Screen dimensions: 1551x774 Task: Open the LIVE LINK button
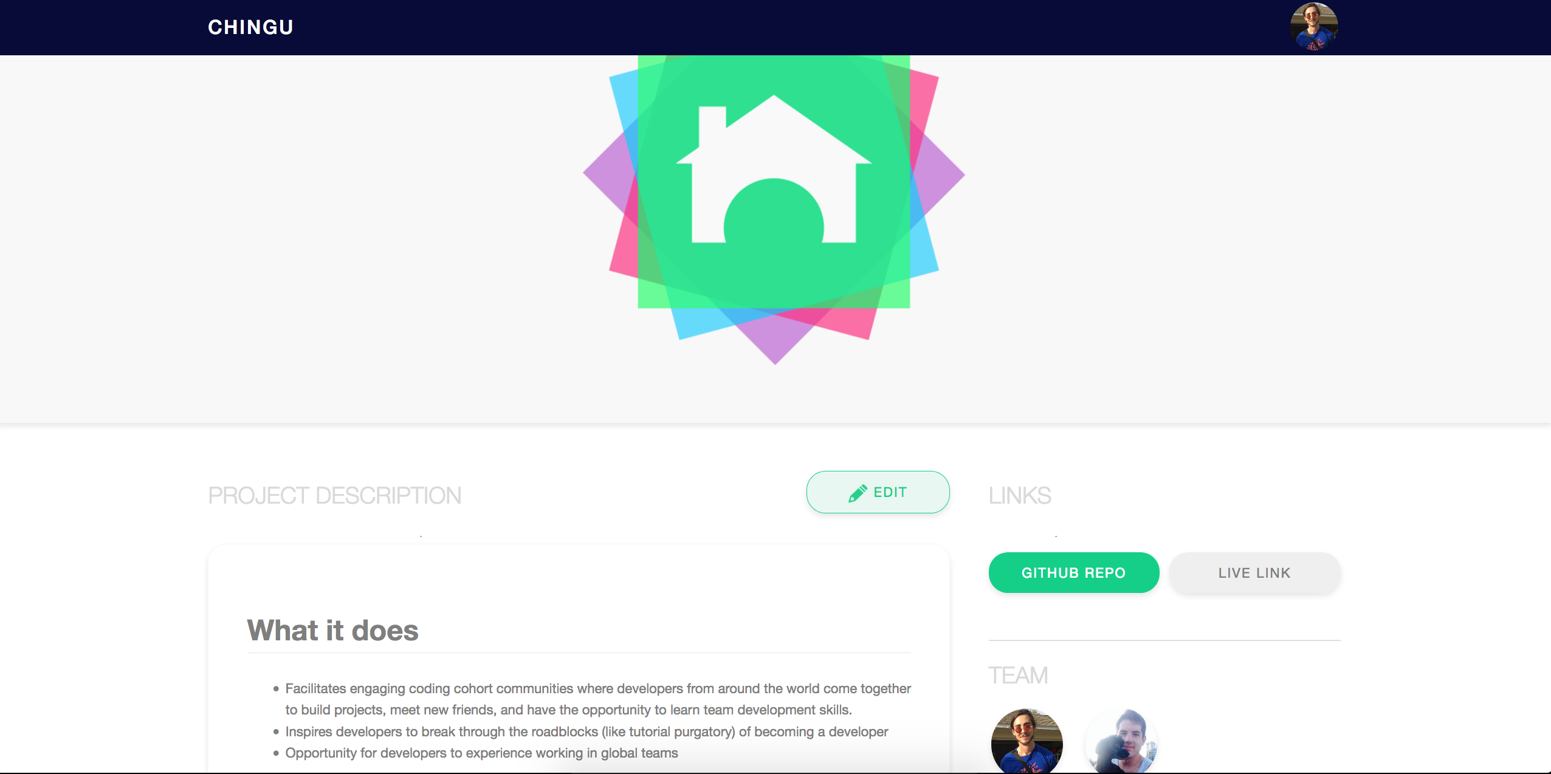tap(1254, 573)
